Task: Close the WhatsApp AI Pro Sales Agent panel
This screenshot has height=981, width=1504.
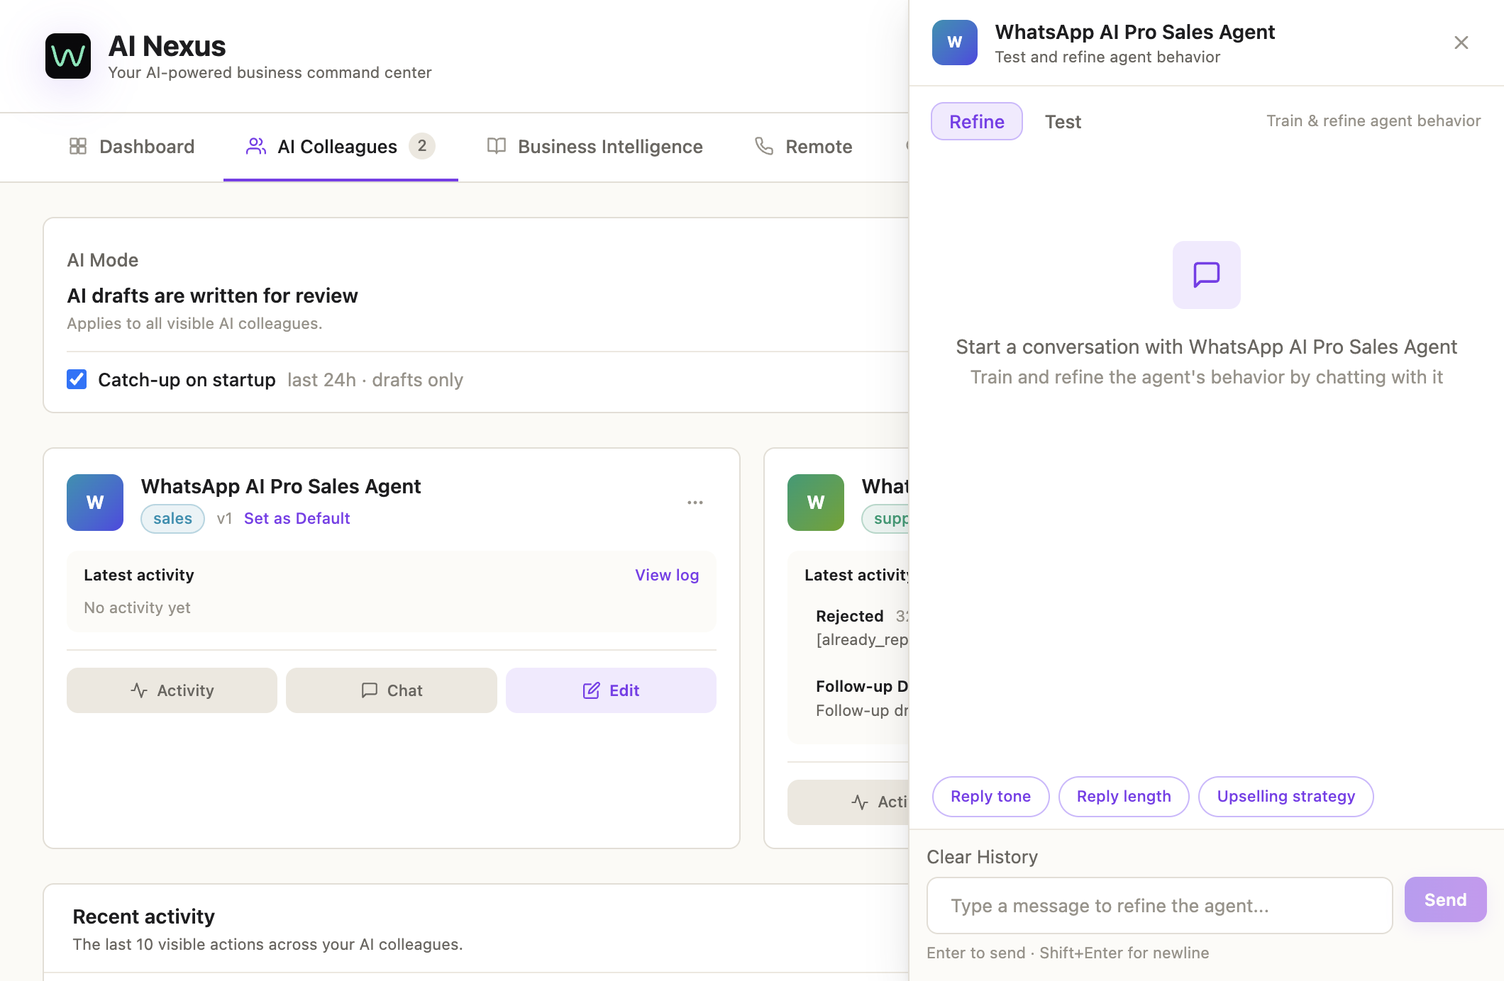Action: 1461,43
